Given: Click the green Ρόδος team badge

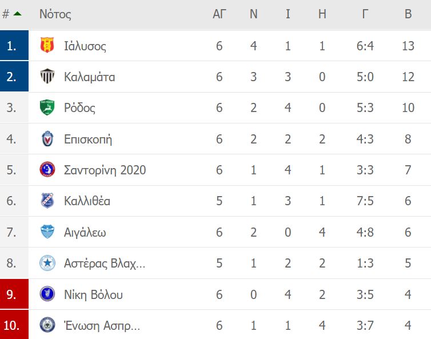Looking at the screenshot, I should tap(47, 107).
